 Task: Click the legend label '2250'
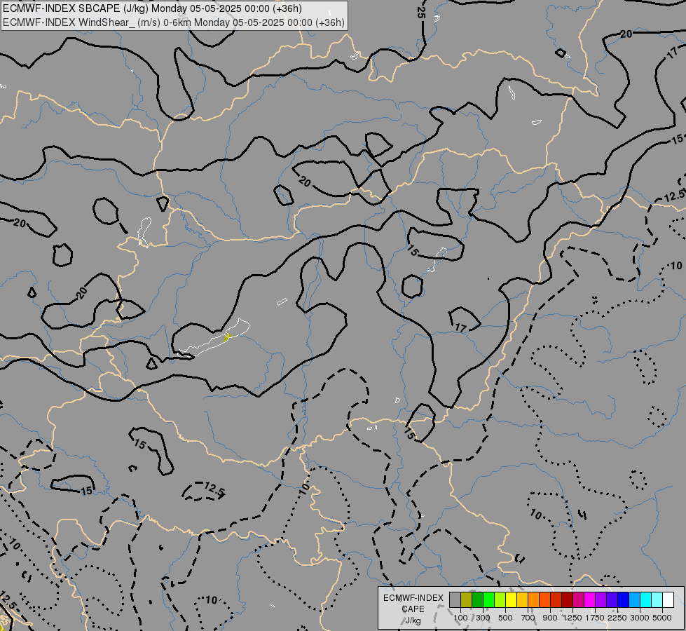pyautogui.click(x=617, y=618)
